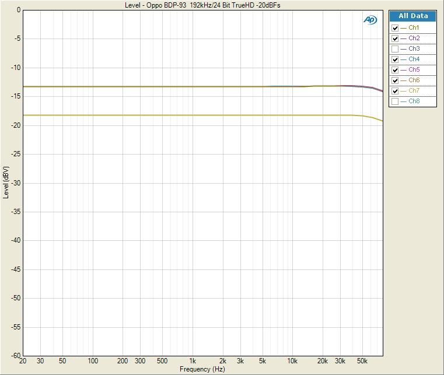Pick the Ch5 line color sample
Viewport: 444px width, 375px height.
404,70
